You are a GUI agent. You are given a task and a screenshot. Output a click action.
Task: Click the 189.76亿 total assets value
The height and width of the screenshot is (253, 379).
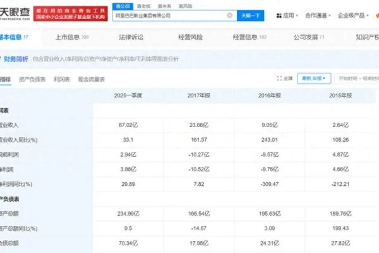[x=340, y=214]
